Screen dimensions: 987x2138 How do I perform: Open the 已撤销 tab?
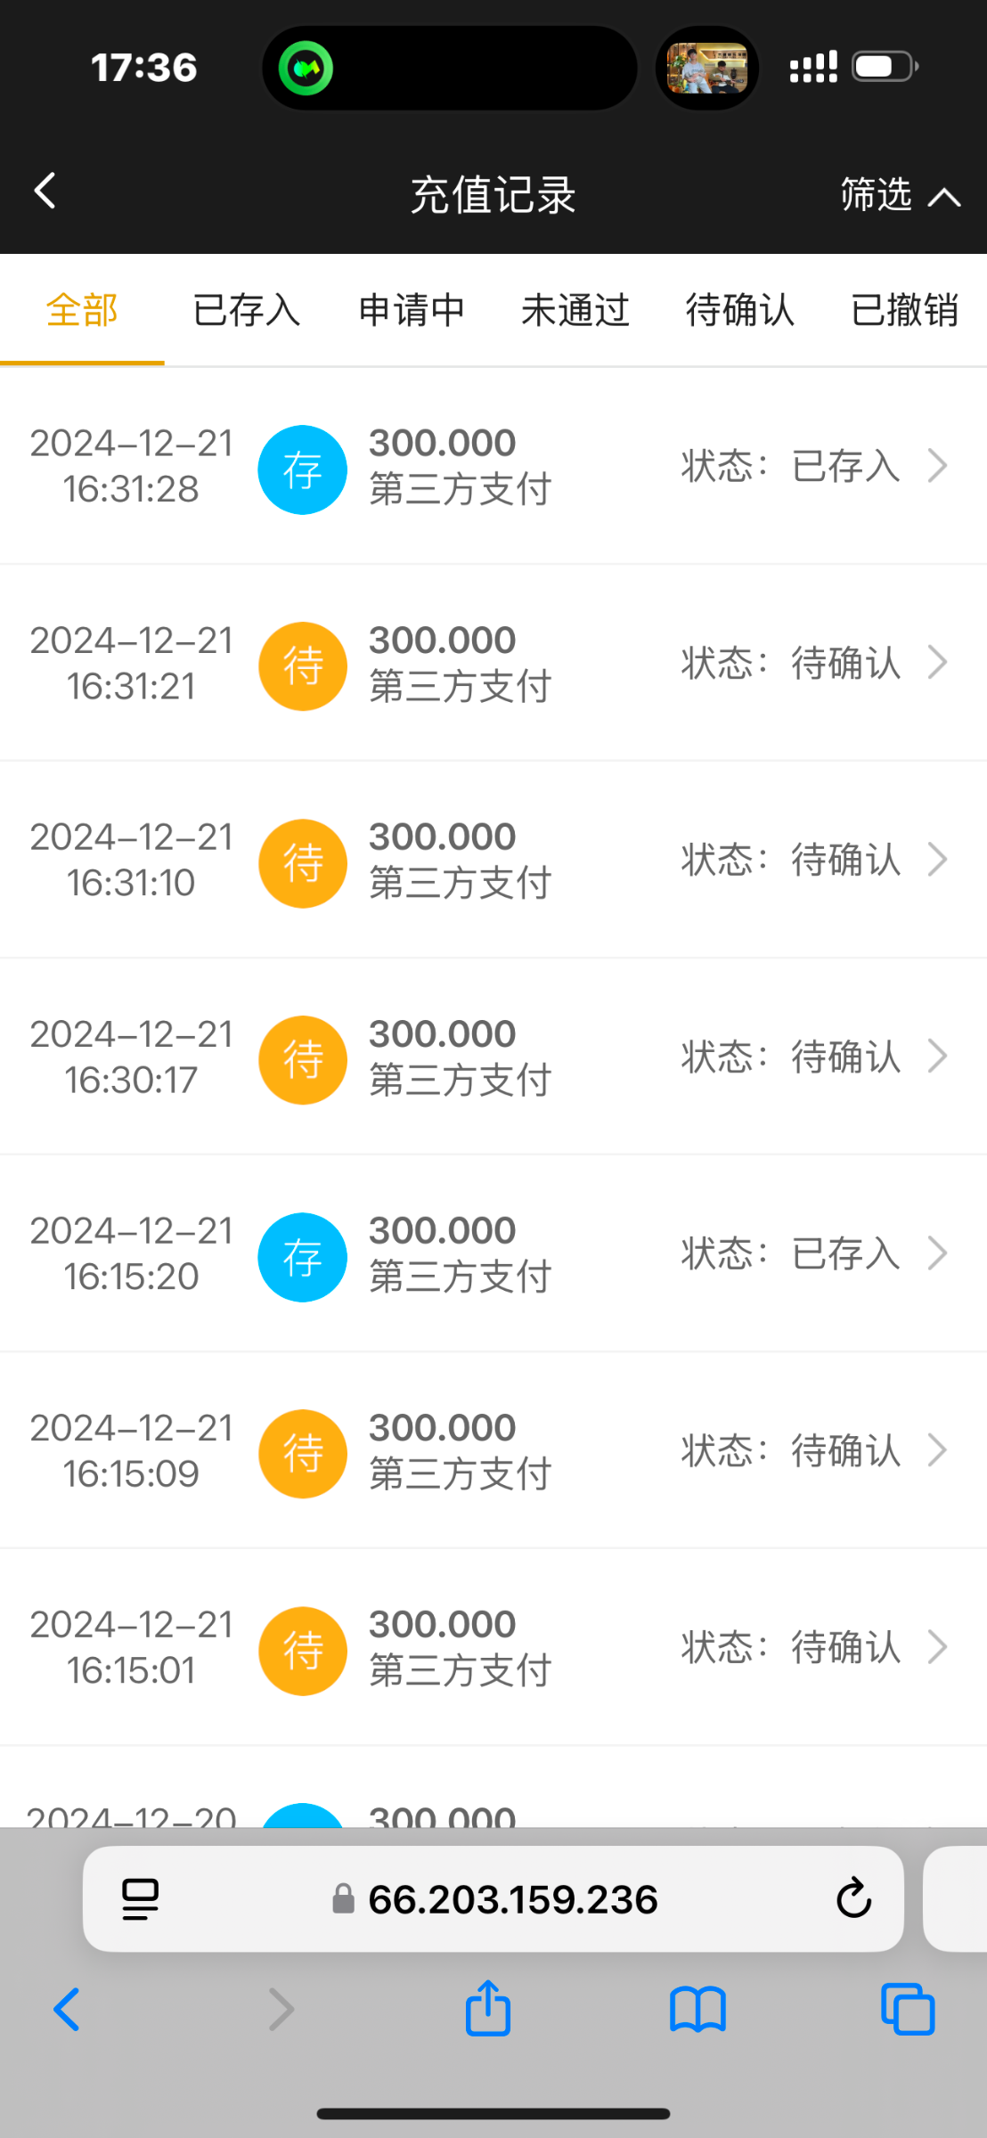(x=904, y=310)
